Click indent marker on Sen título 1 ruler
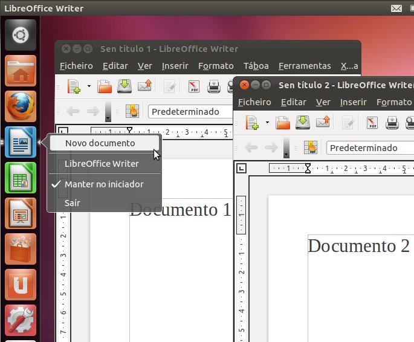This screenshot has width=414, height=342. tap(129, 131)
